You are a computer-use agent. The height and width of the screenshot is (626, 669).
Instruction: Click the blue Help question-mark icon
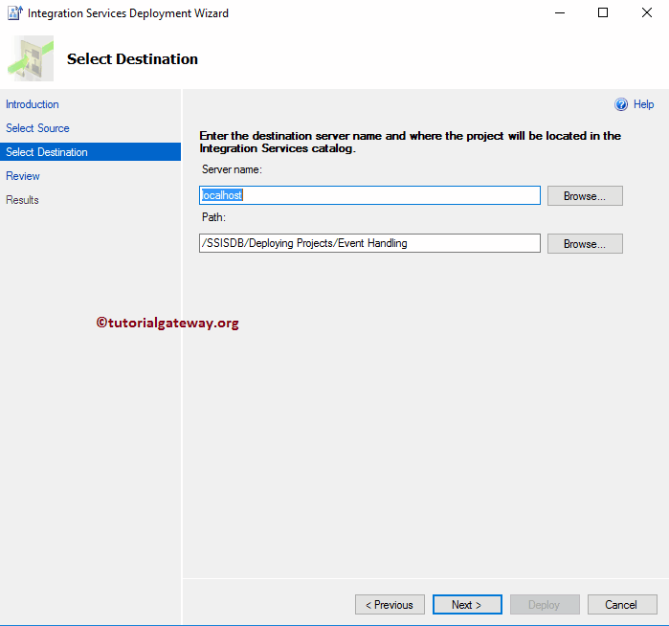pos(621,104)
